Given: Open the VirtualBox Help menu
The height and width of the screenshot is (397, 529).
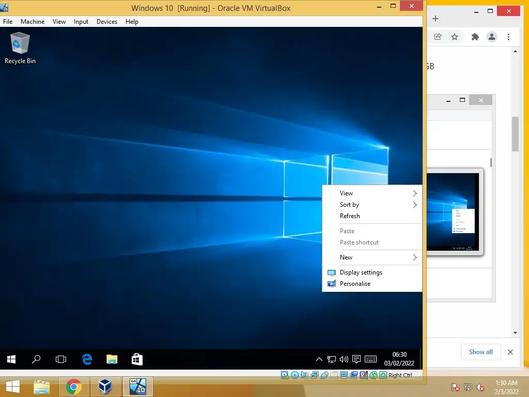Looking at the screenshot, I should pos(132,22).
